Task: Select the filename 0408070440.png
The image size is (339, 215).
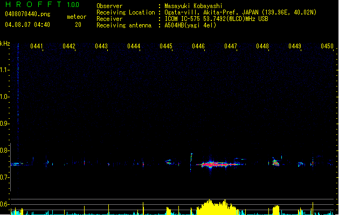Action: pos(27,14)
